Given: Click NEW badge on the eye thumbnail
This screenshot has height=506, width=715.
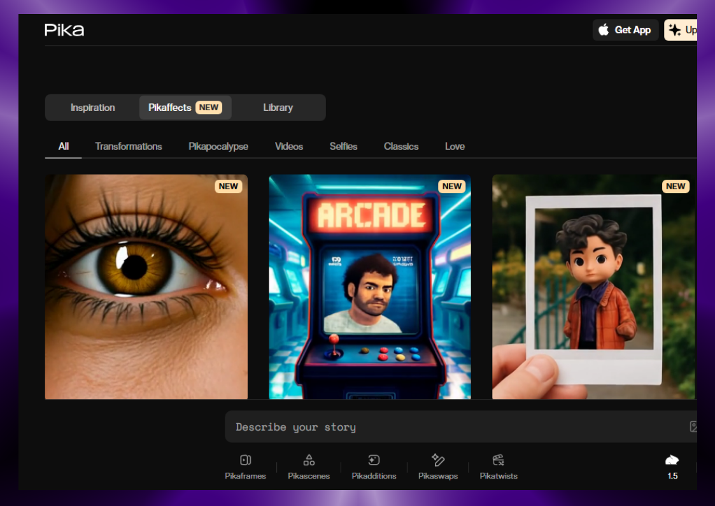Looking at the screenshot, I should (229, 186).
